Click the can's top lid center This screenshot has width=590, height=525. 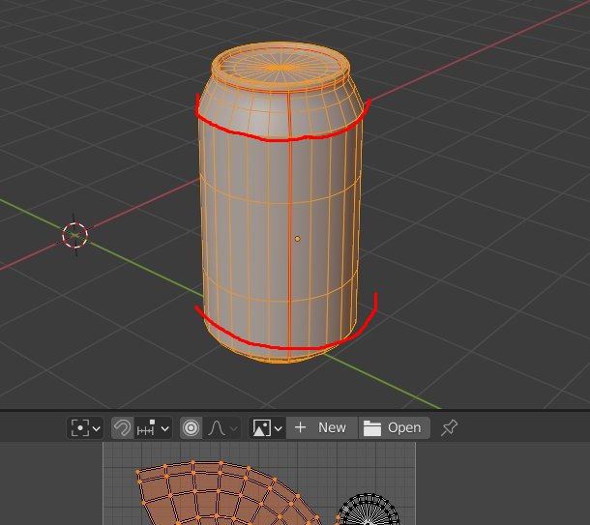pos(281,68)
